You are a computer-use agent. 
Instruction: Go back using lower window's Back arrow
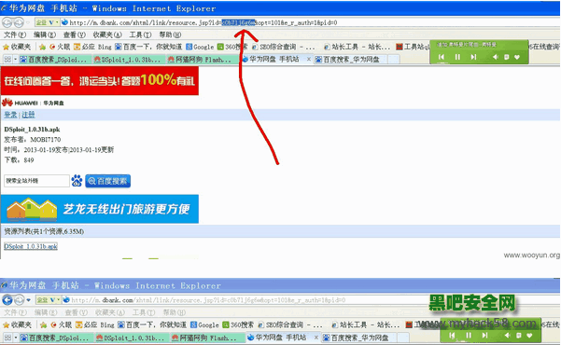click(7, 300)
